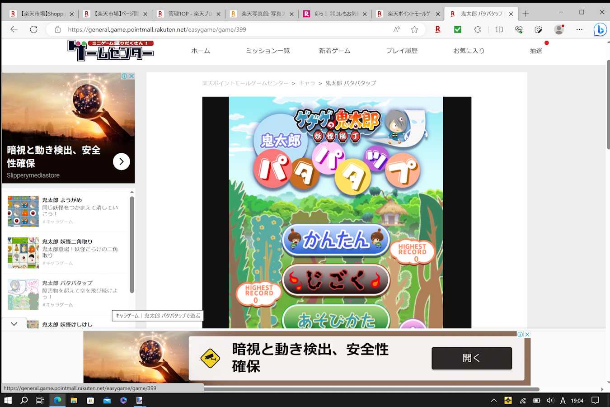Click the 鬼太郎 妖怪けしけし title

point(67,324)
